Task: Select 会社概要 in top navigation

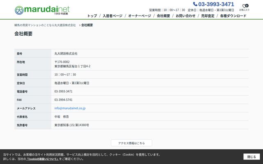Action: click(x=164, y=16)
